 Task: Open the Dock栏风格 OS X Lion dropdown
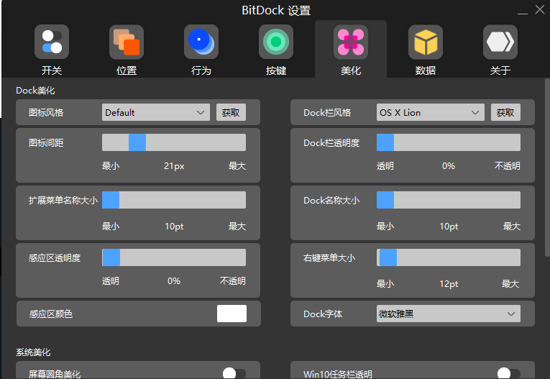coord(431,112)
